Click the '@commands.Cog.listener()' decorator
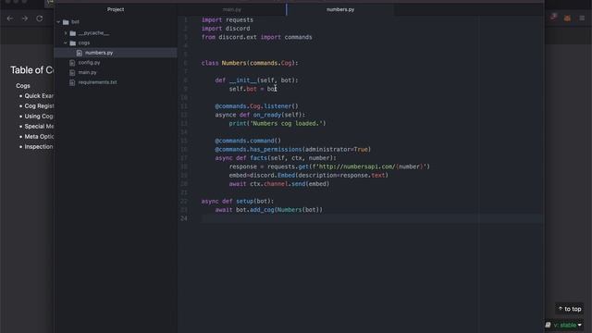592x333 pixels. pos(256,106)
